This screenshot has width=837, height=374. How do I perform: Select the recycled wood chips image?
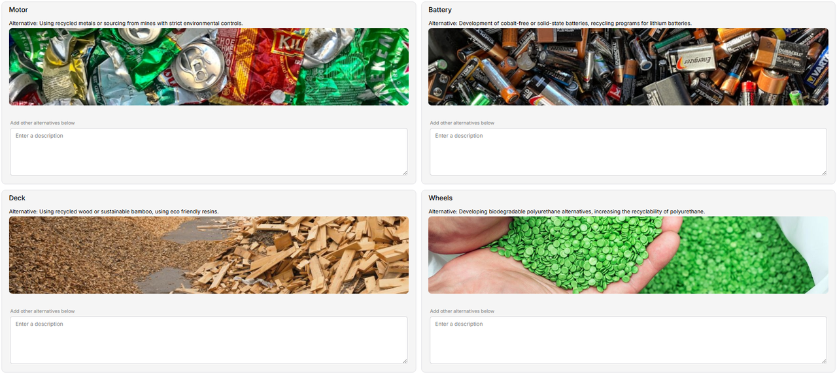click(209, 255)
